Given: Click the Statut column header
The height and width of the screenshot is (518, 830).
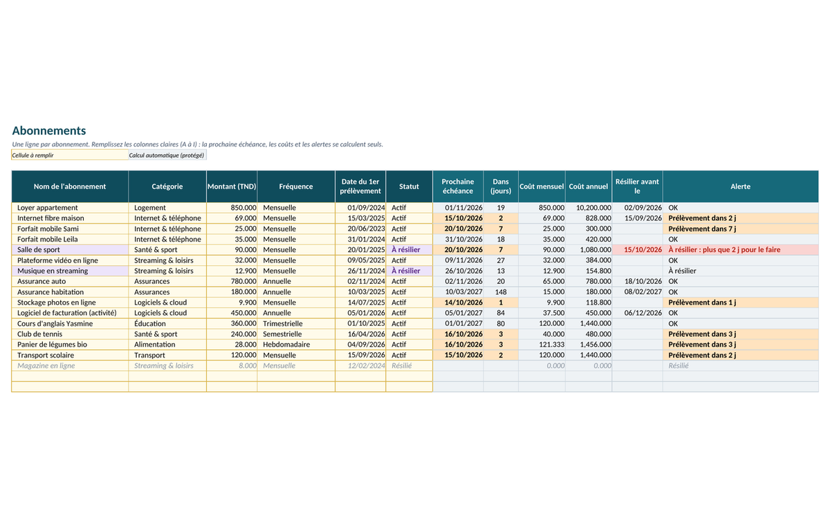Looking at the screenshot, I should pos(409,186).
